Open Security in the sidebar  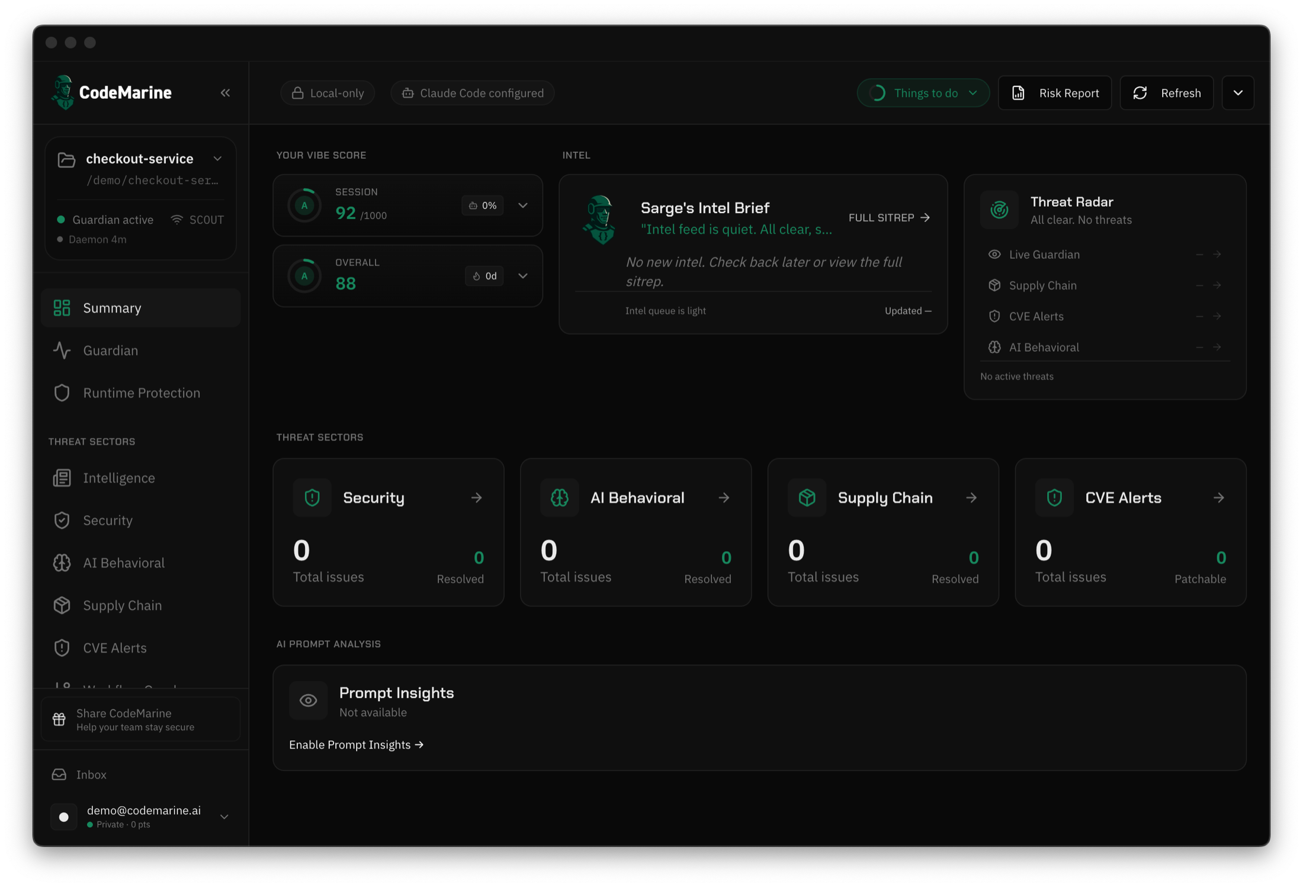click(140, 520)
